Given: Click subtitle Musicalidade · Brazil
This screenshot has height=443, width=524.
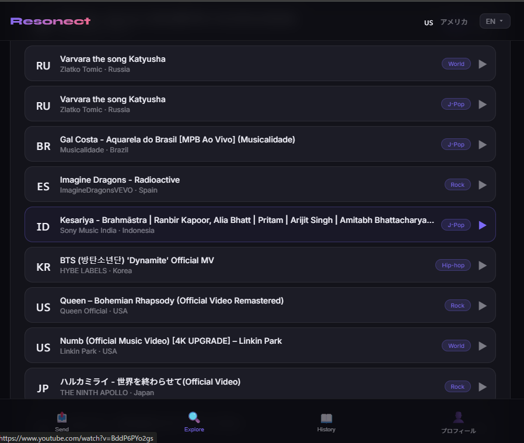Looking at the screenshot, I should pos(94,150).
